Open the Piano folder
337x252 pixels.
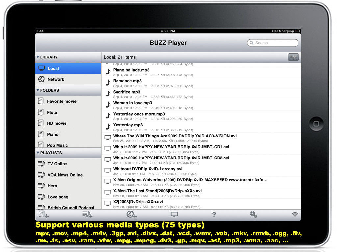pos(68,134)
